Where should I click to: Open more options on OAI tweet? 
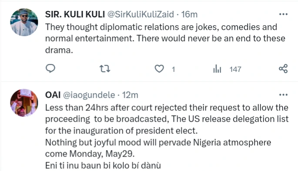coord(283,94)
